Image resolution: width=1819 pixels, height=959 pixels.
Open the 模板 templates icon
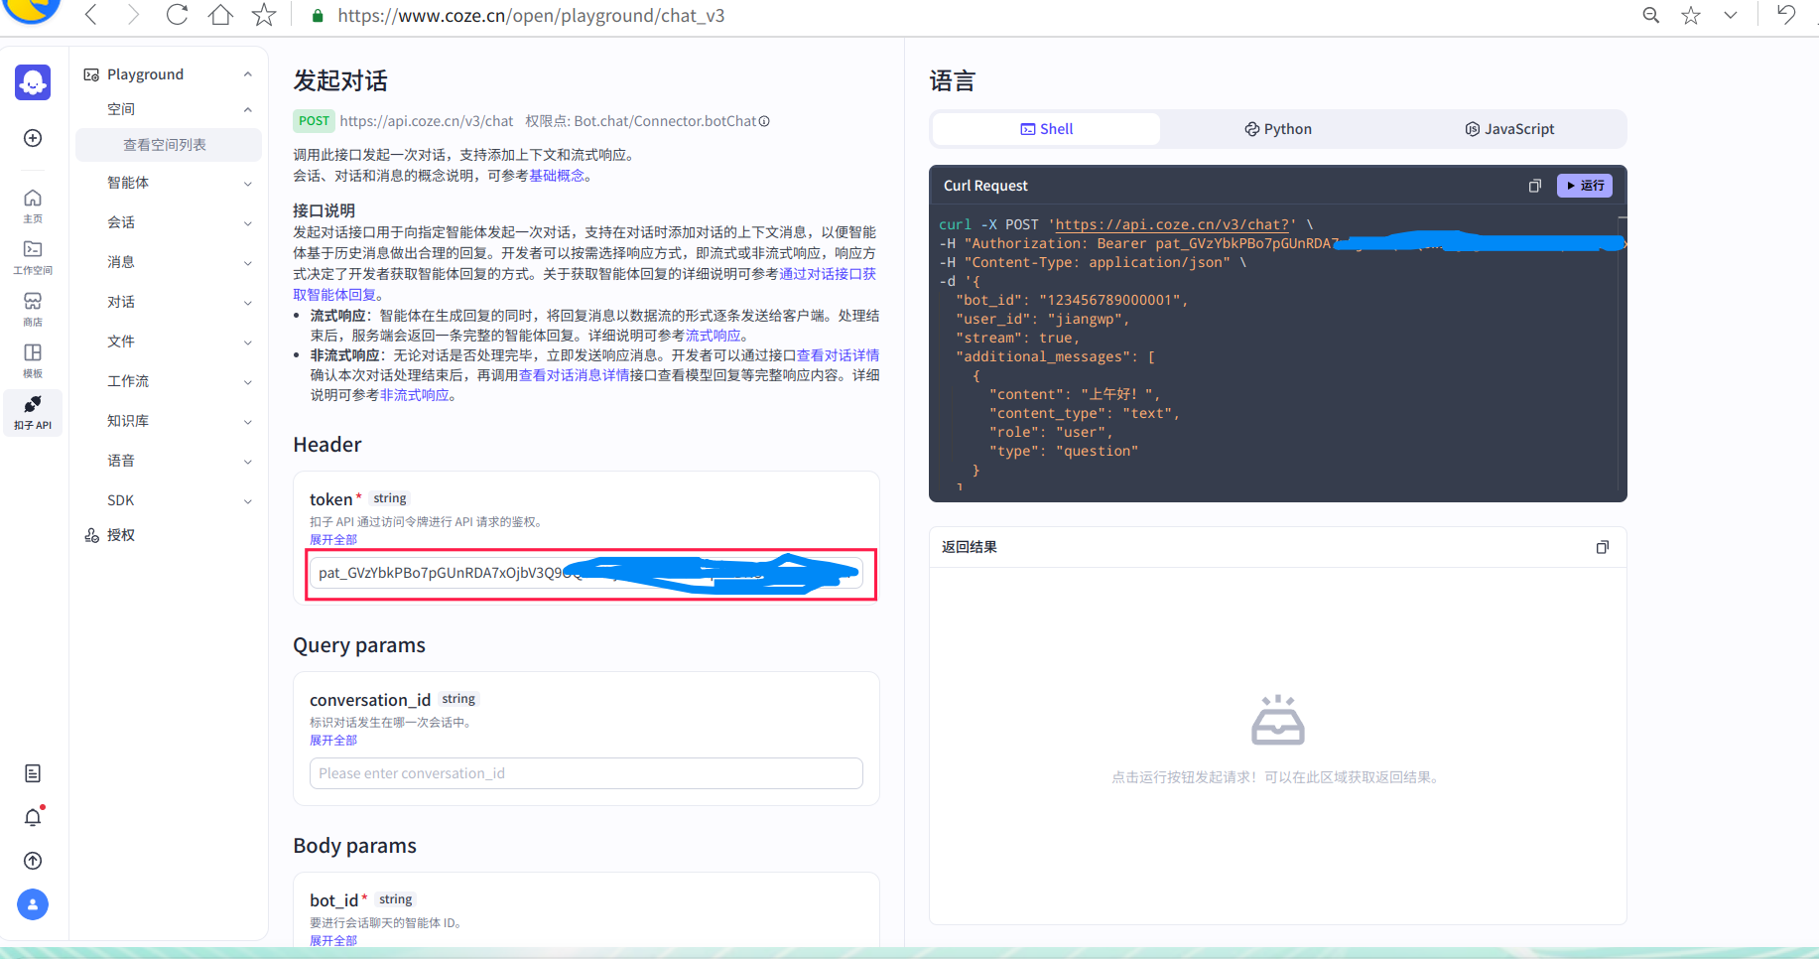(33, 360)
